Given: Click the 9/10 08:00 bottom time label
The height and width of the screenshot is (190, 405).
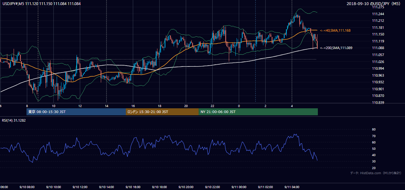Looking at the screenshot, I should pyautogui.click(x=26, y=187).
